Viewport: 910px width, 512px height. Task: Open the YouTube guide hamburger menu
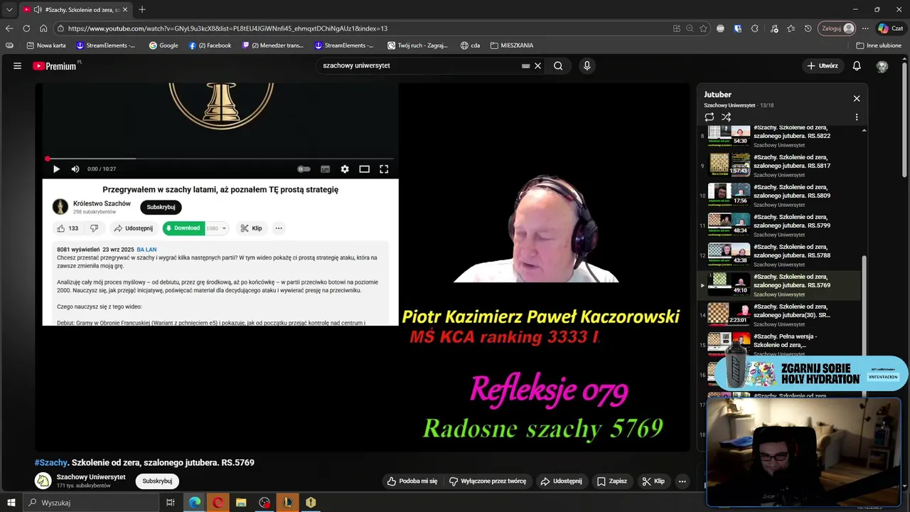[17, 65]
